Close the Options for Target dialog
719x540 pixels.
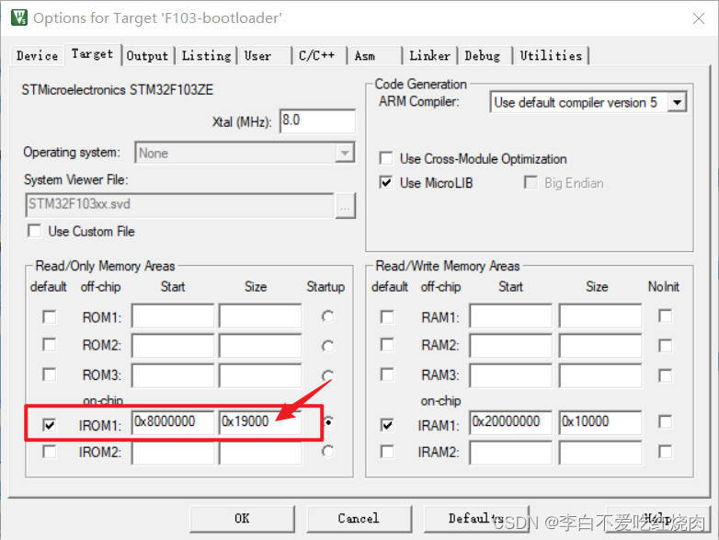pyautogui.click(x=699, y=18)
